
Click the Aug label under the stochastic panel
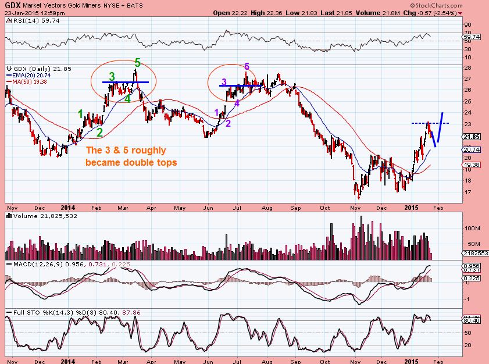pos(267,362)
